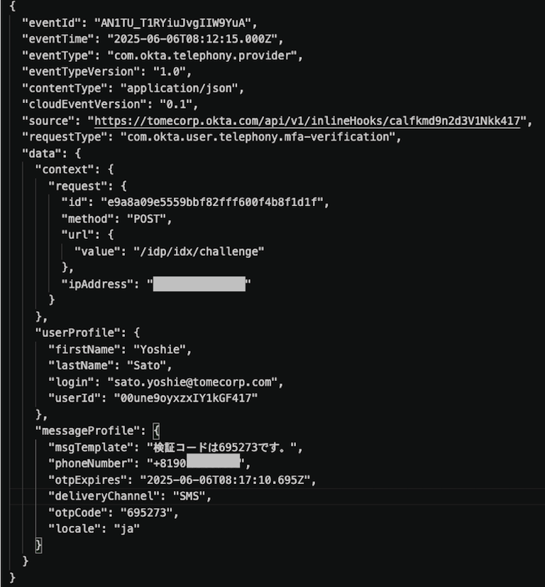Click the otpCode value "695273"
The image size is (545, 587).
pos(148,512)
